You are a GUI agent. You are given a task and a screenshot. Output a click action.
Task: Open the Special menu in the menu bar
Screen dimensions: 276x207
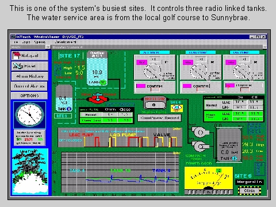tap(40, 42)
